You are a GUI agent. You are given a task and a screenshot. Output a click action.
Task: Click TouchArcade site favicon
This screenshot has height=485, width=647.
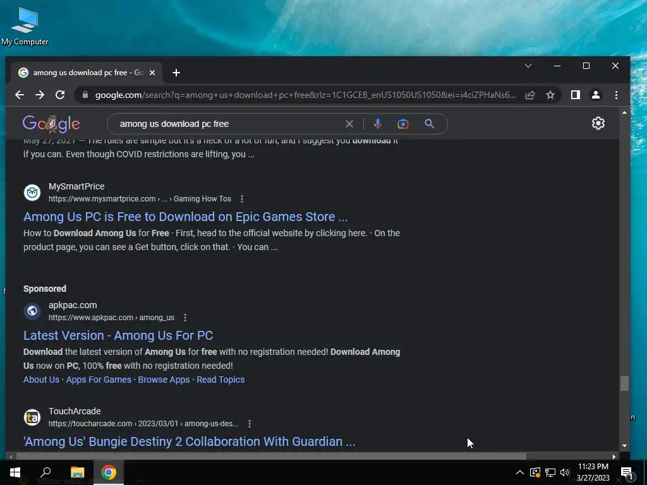point(32,417)
